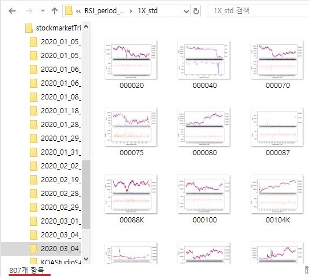The height and width of the screenshot is (277, 309).
Task: Click tree scrollbar down arrow
Action: click(86, 259)
